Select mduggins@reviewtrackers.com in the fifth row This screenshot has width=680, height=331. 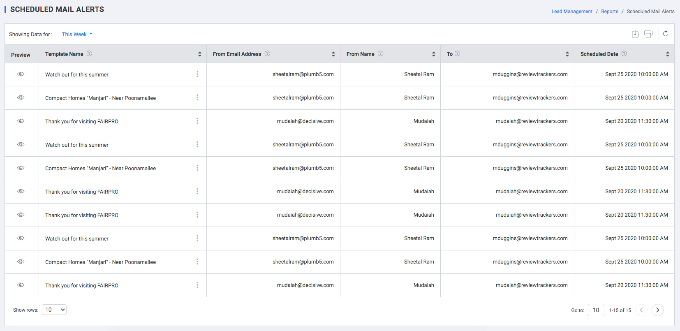(530, 168)
